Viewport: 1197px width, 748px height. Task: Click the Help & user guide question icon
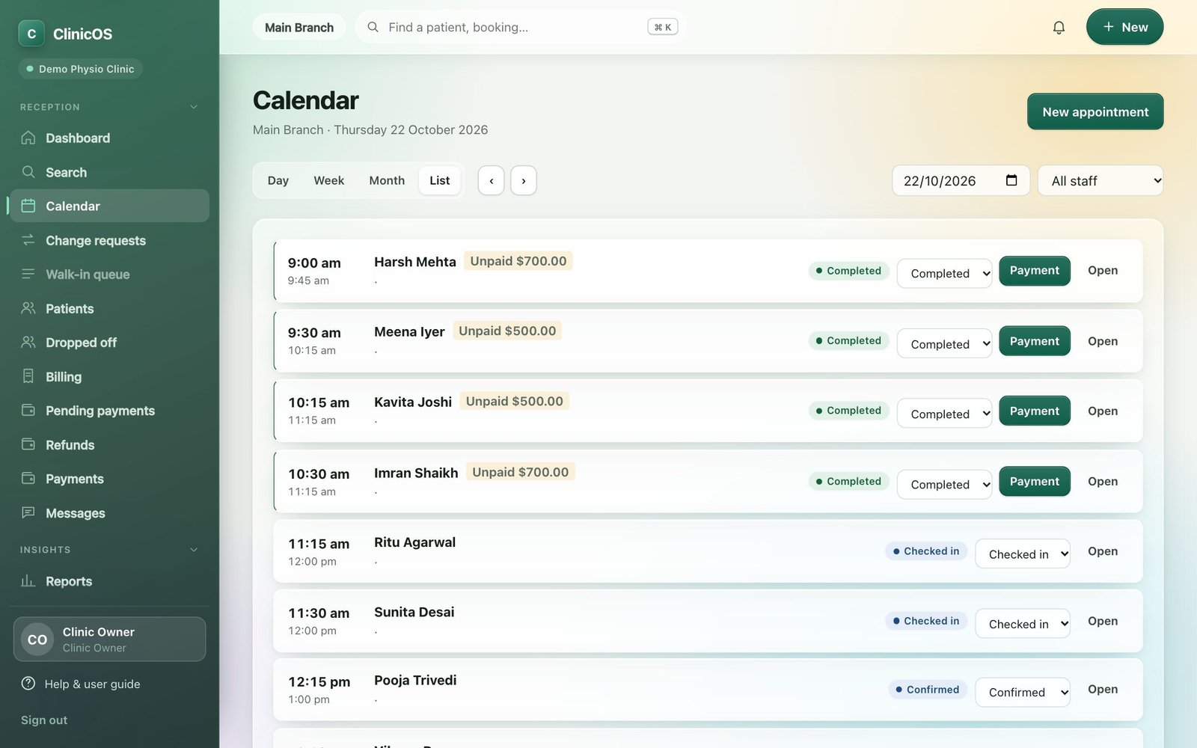point(28,684)
